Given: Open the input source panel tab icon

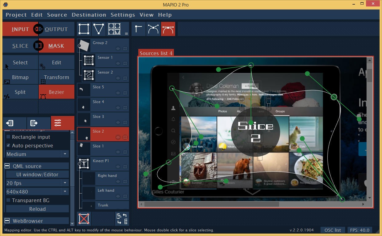Looking at the screenshot, I should point(10,123).
